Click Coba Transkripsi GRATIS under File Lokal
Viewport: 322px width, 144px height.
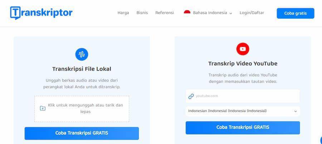pos(82,133)
